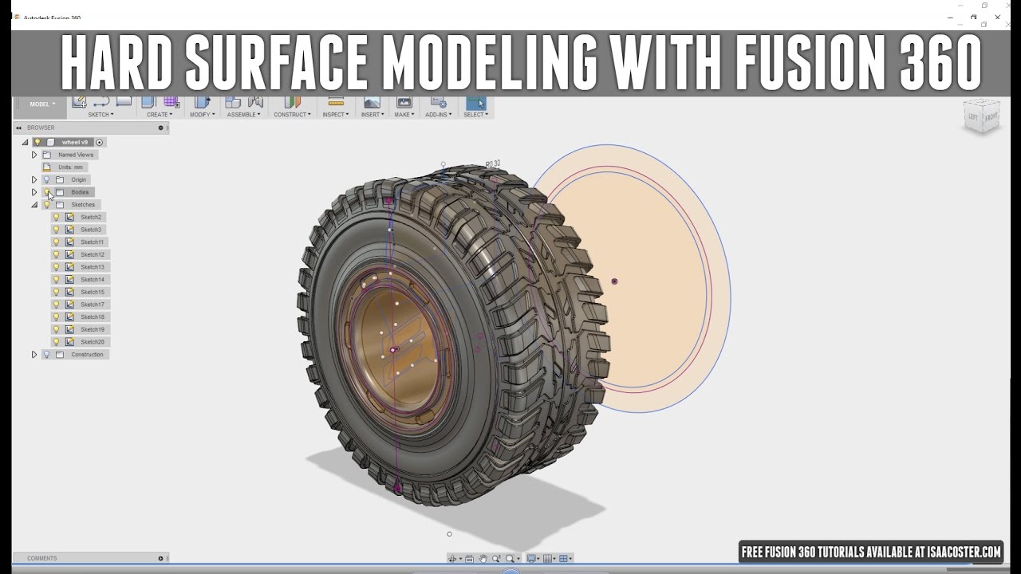The image size is (1021, 574).
Task: Toggle visibility bulb of wheel v9 component
Action: [x=37, y=142]
